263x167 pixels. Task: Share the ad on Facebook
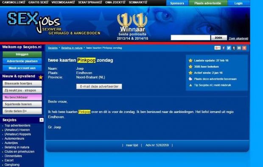point(224,48)
